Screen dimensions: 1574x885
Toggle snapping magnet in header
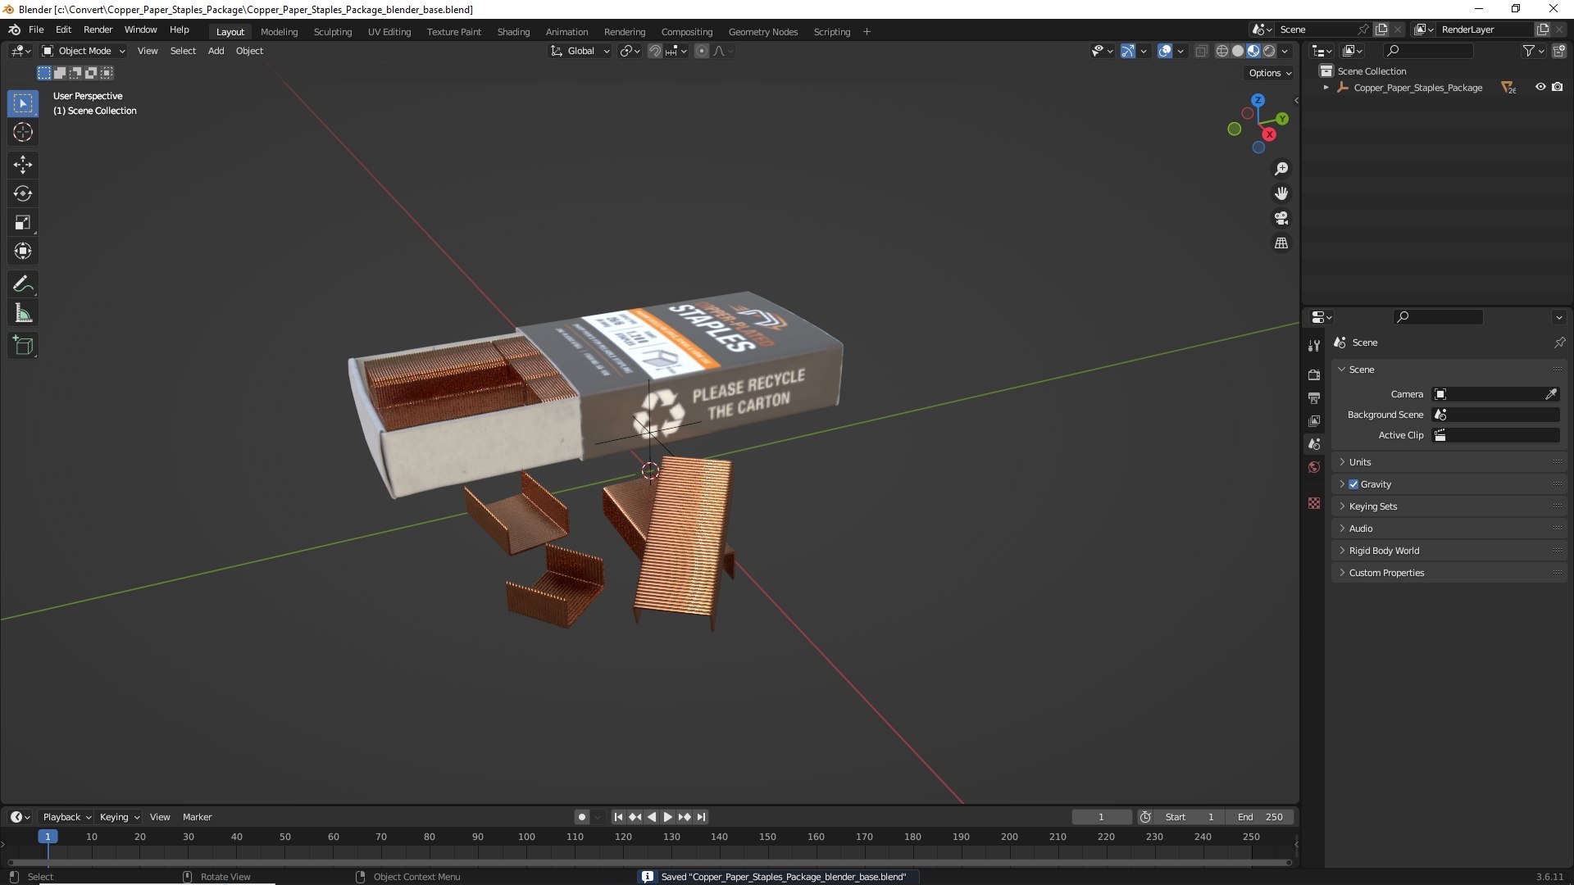point(654,51)
